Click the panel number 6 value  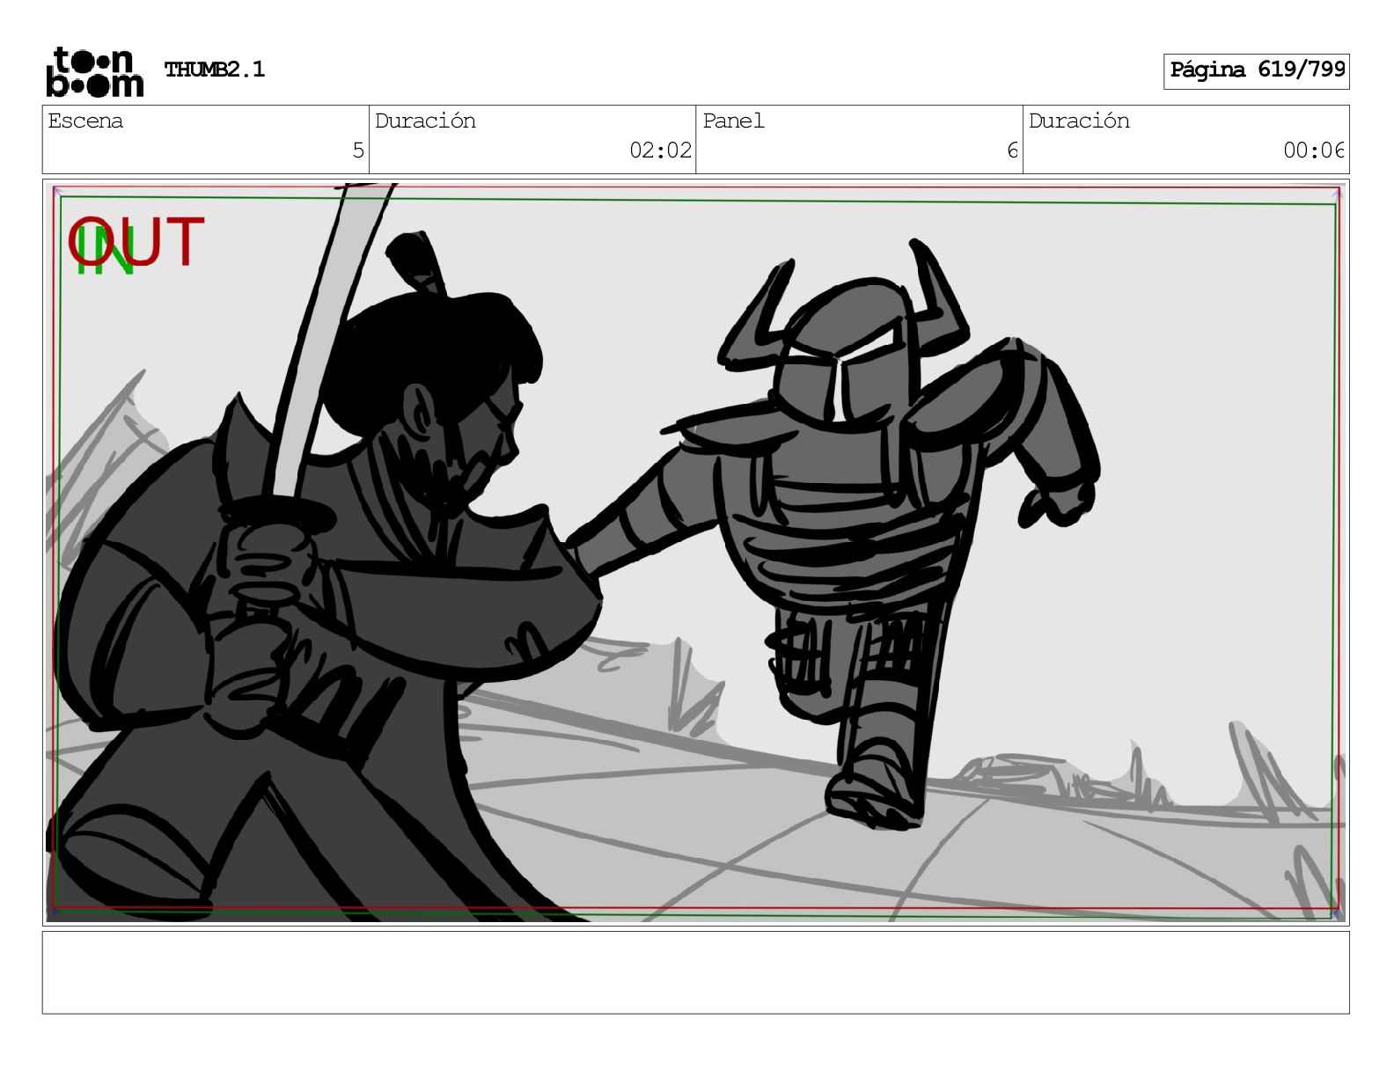[1012, 150]
